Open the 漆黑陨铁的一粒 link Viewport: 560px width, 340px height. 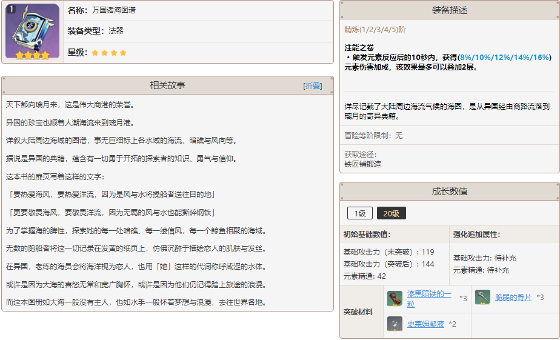(x=429, y=299)
